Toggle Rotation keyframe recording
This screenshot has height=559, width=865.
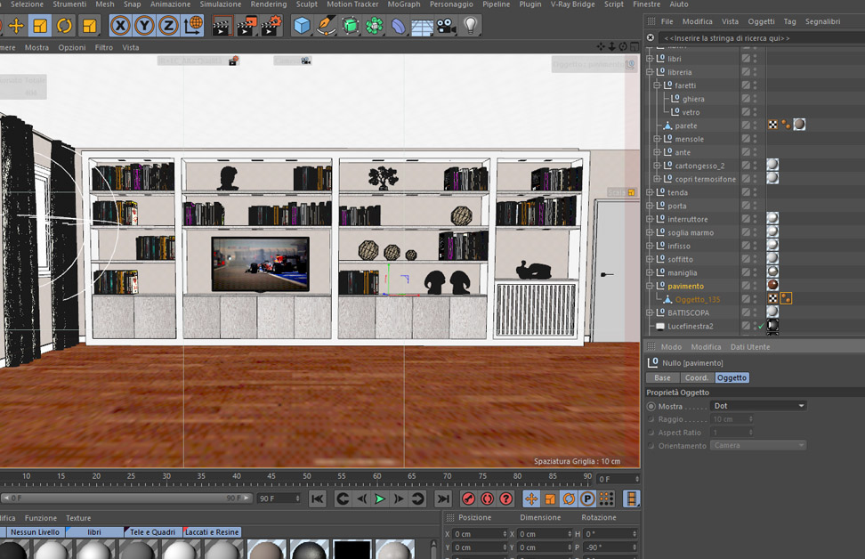pyautogui.click(x=569, y=498)
